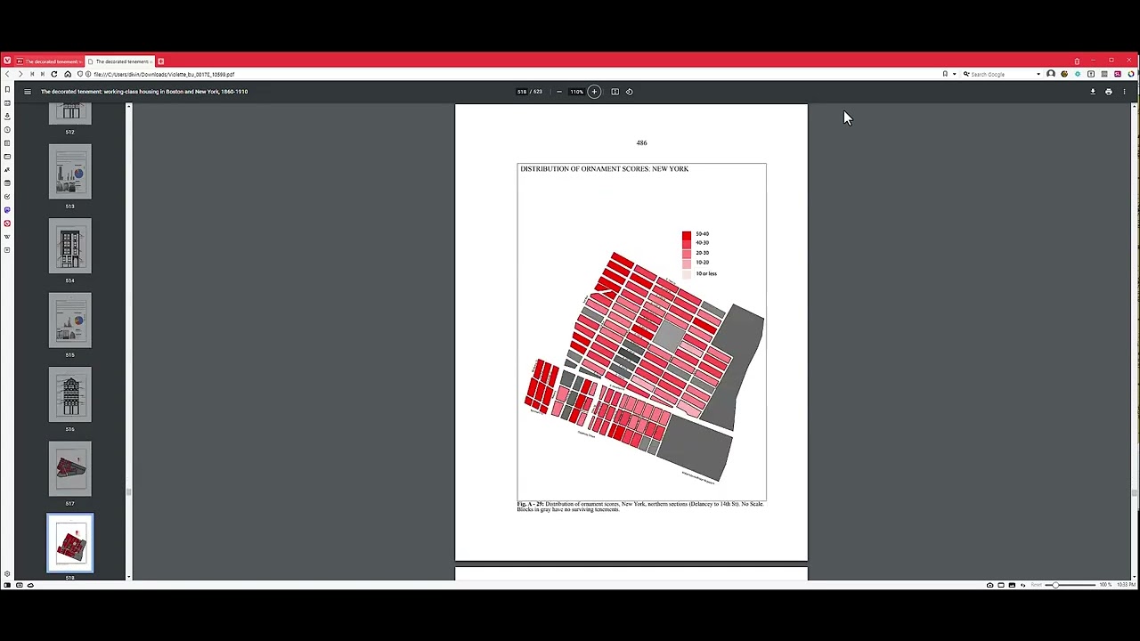Click the bookmark page icon in address bar
Screen dimensions: 1140x641
pos(945,74)
